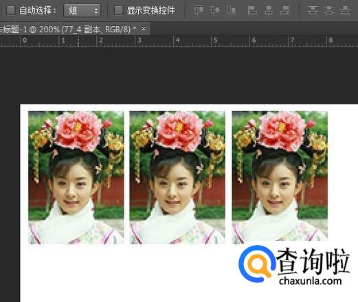Enable the 自动选择 checkbox
The image size is (358, 302).
10,10
